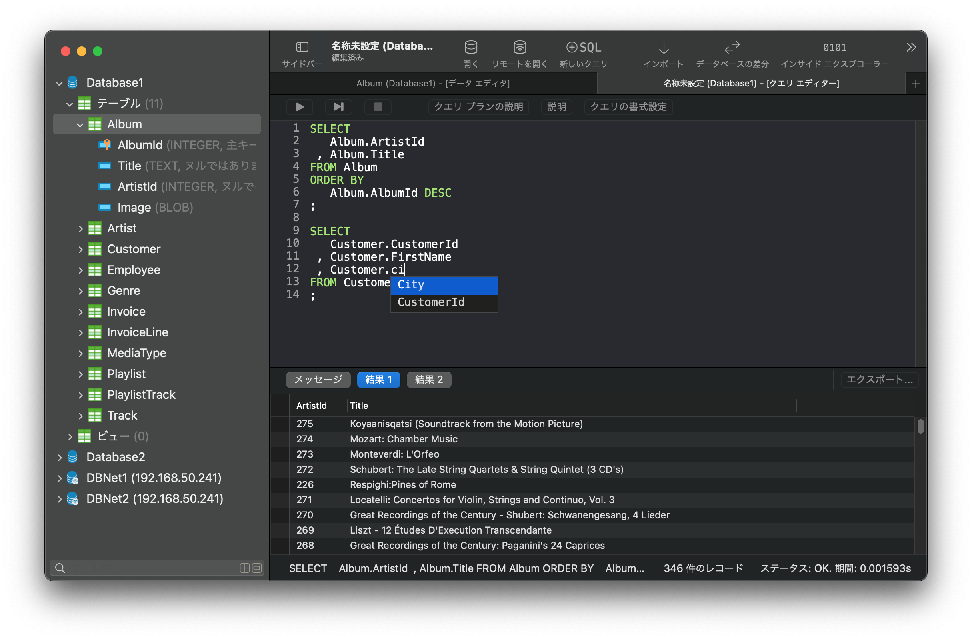Click the grid view icon beside the filter
The image size is (972, 640).
tap(244, 568)
